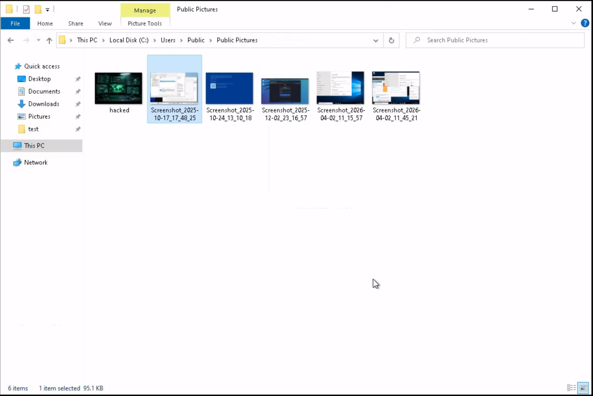Maximize the Public Pictures window
593x396 pixels.
555,9
